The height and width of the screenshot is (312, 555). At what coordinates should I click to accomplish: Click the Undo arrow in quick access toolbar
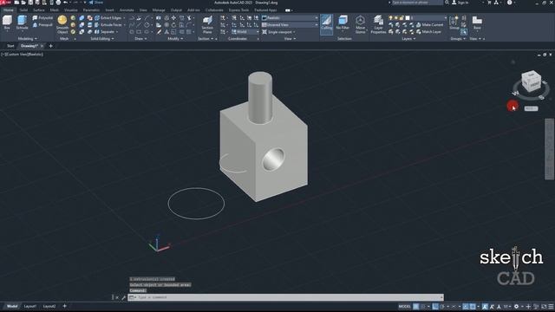65,3
